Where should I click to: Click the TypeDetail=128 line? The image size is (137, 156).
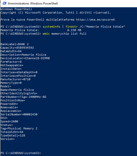[x=13, y=135]
